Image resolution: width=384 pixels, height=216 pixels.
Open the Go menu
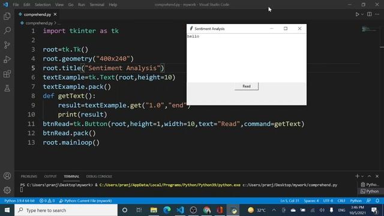coord(71,5)
